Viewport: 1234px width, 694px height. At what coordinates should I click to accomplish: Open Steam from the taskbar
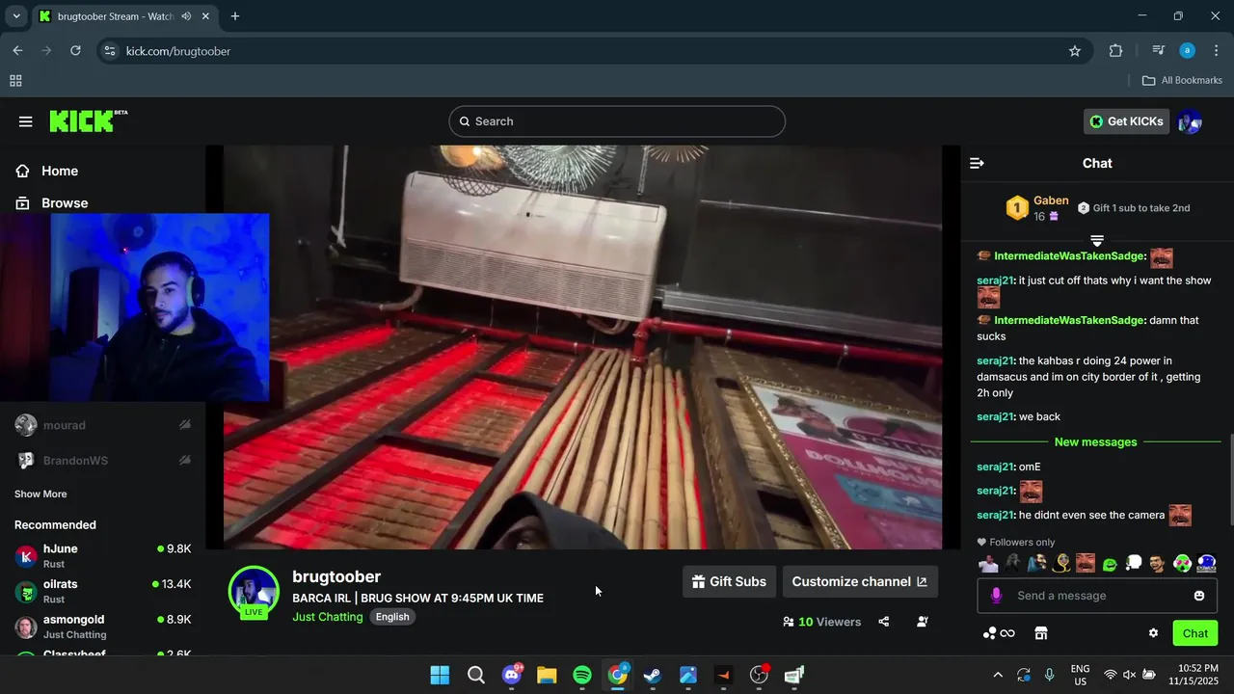point(653,675)
